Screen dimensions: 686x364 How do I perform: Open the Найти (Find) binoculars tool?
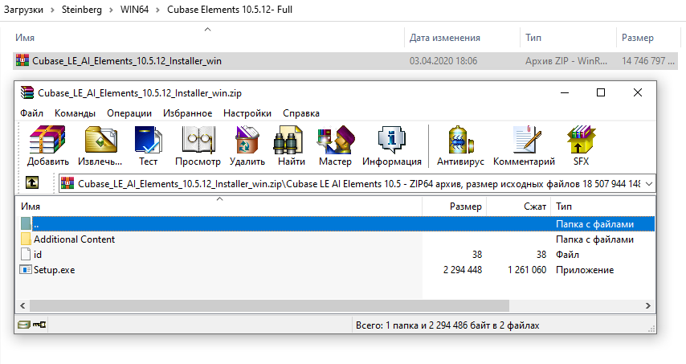pos(288,140)
